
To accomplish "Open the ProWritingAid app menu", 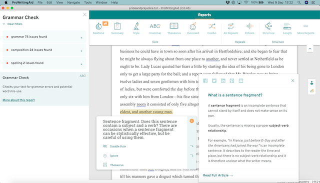I will (x=22, y=2).
